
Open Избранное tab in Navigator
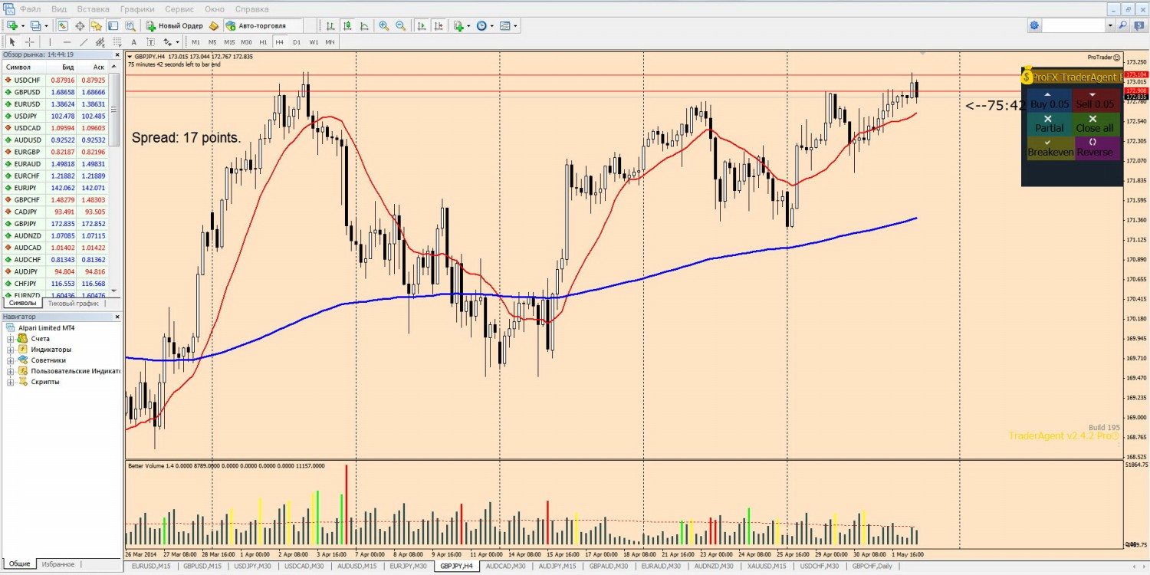58,564
